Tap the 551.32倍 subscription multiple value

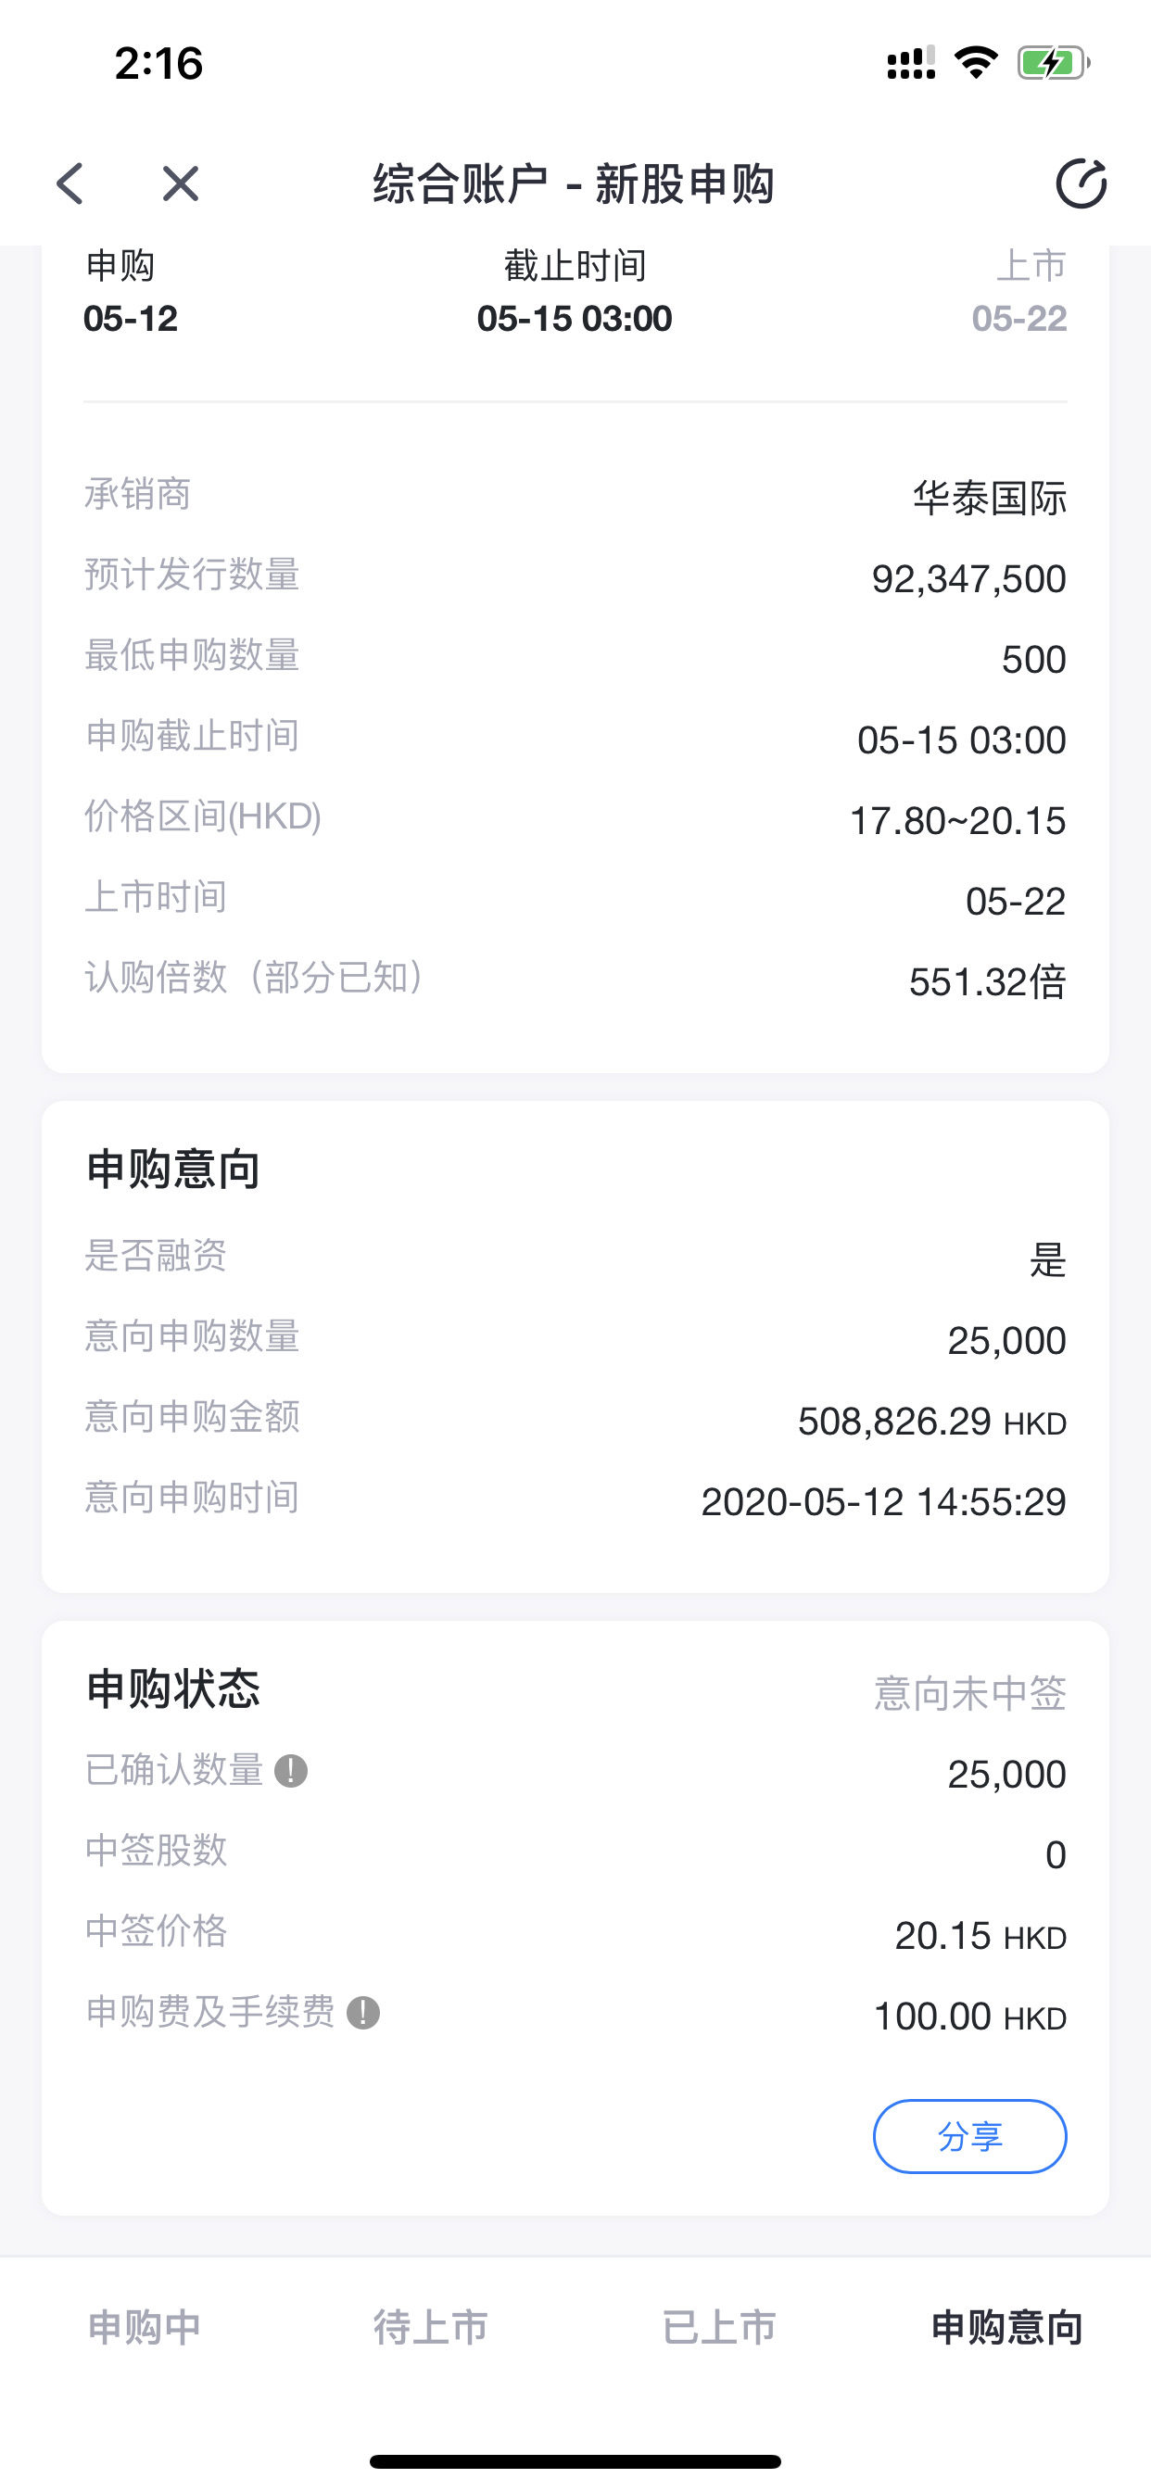coord(987,982)
